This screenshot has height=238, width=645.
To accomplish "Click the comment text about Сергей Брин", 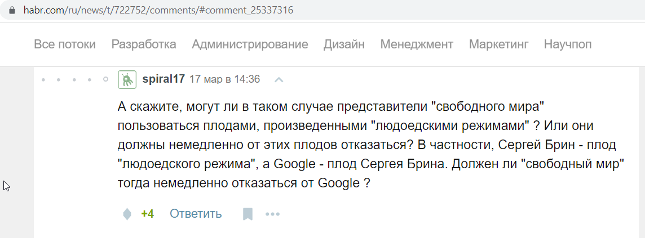I will pos(371,145).
